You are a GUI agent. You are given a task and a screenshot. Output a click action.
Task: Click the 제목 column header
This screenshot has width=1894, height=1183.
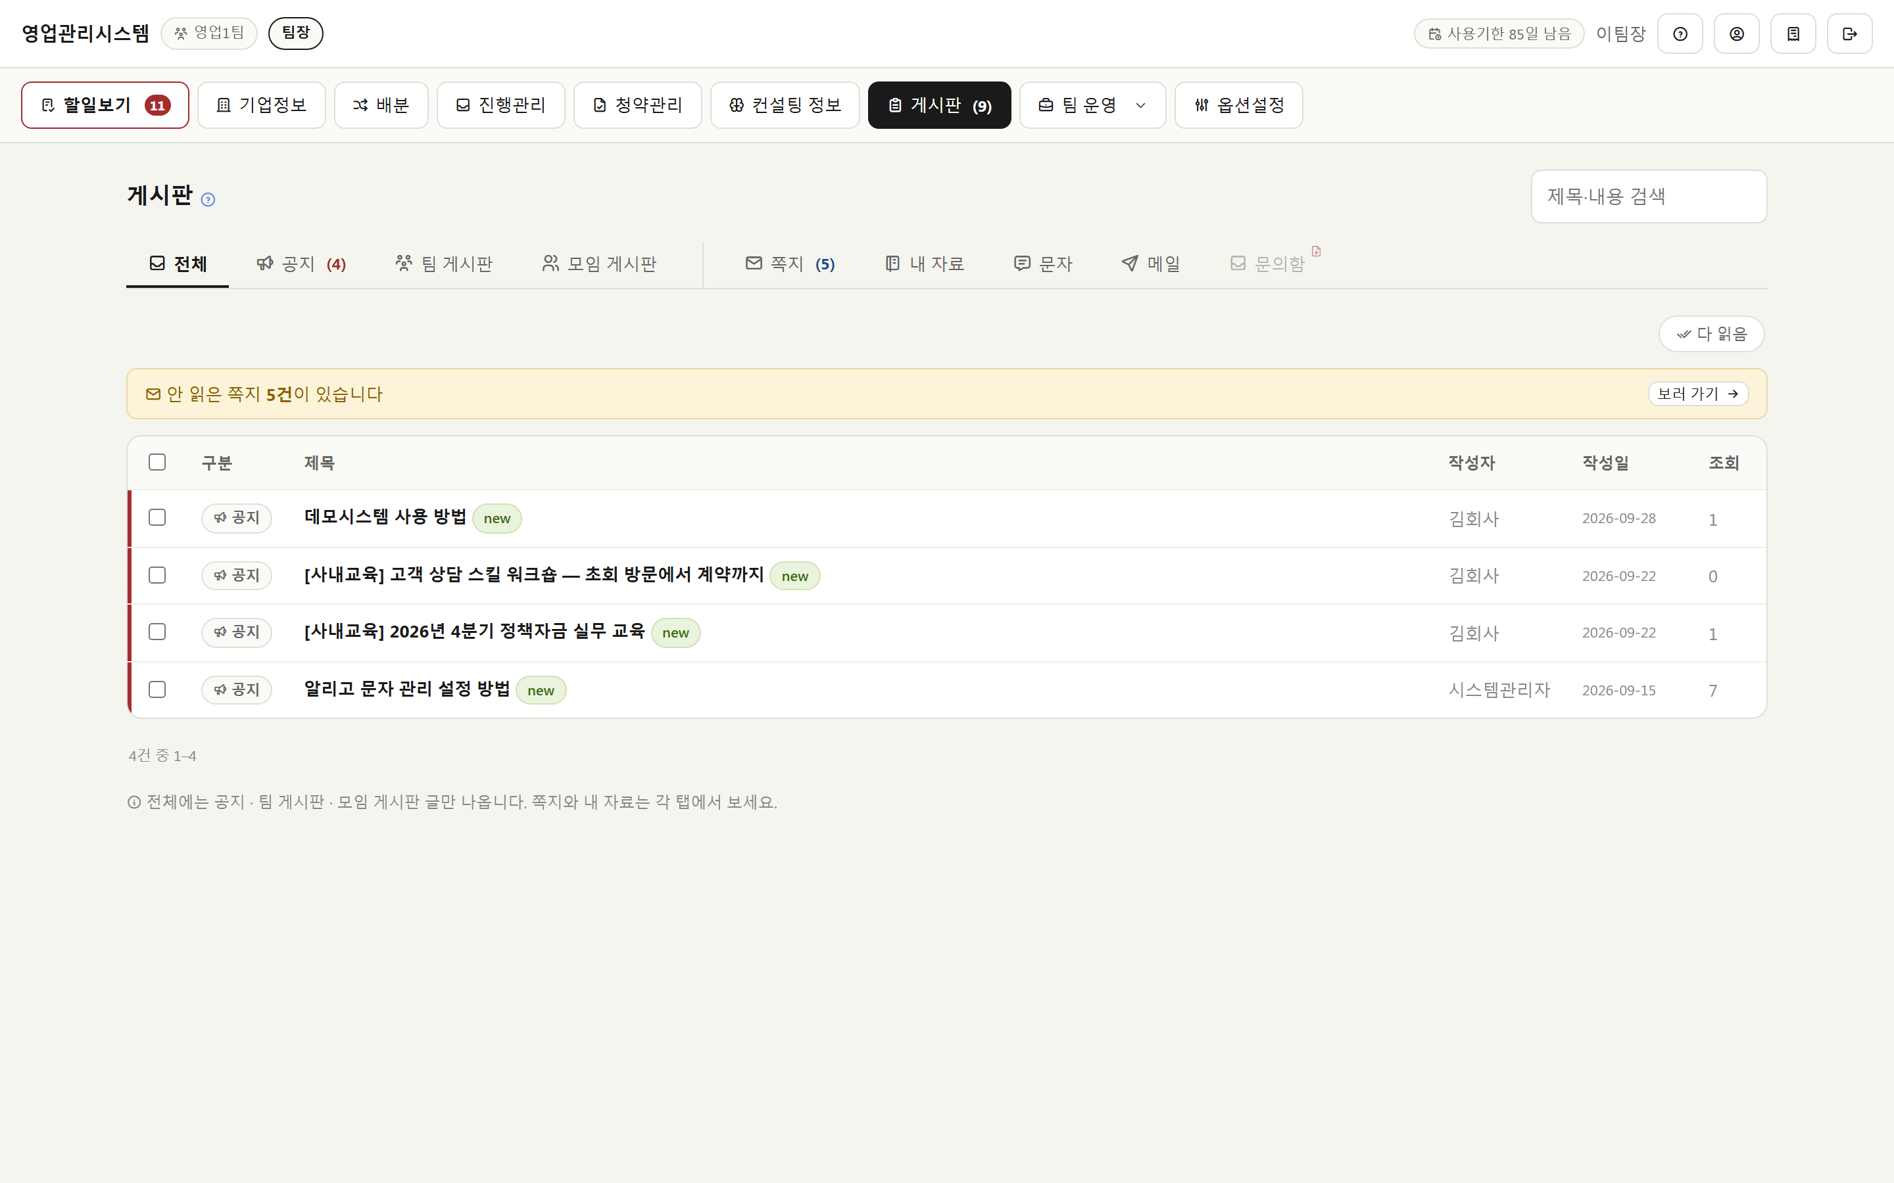tap(320, 463)
